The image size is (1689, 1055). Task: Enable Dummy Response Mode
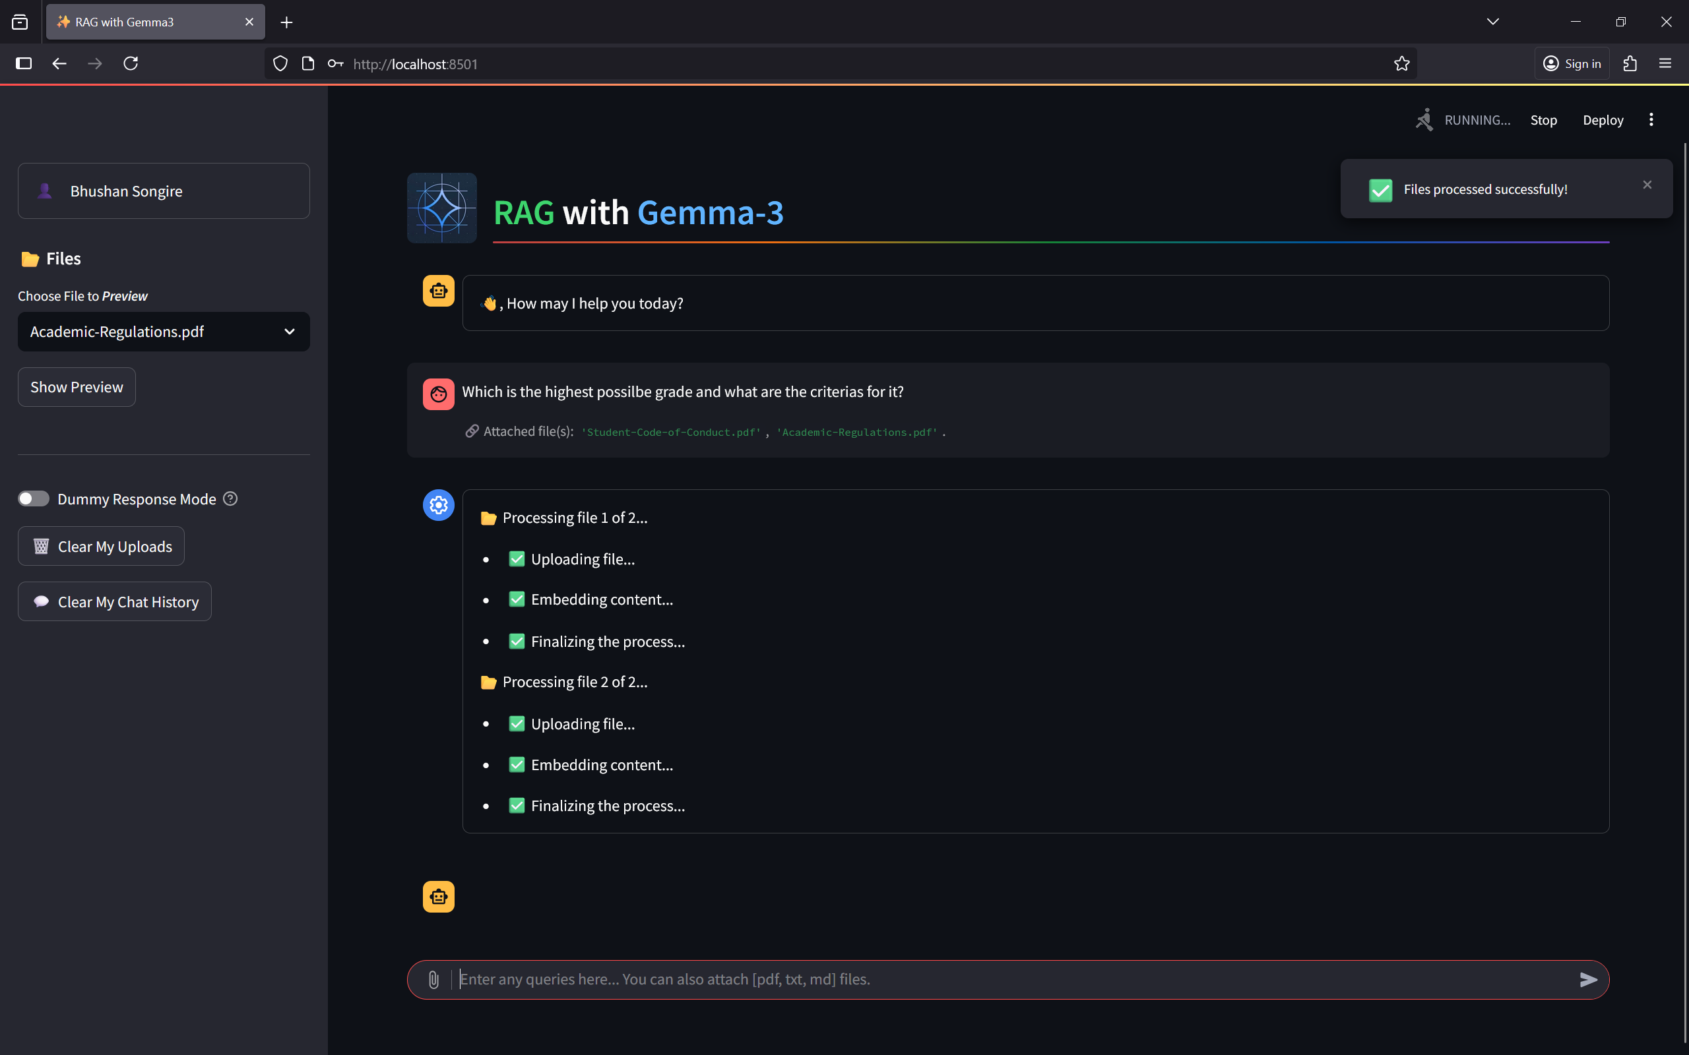pyautogui.click(x=34, y=498)
